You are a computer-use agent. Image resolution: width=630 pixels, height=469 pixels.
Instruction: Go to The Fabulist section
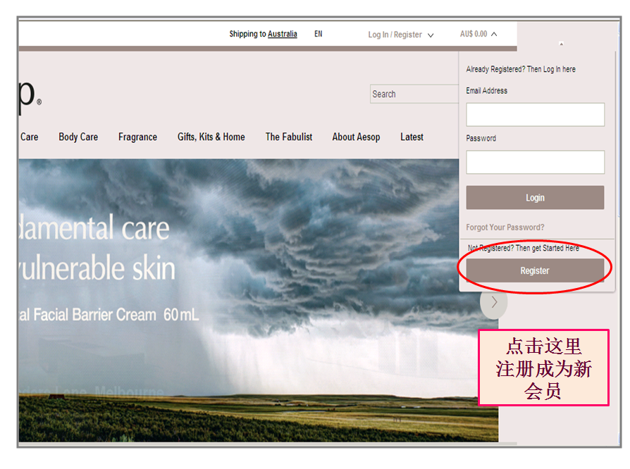click(288, 137)
